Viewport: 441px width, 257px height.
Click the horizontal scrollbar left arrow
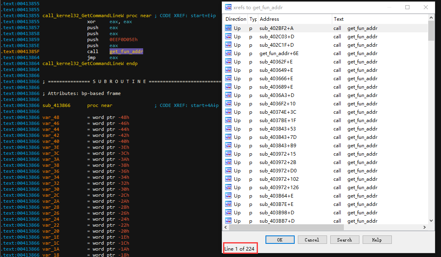[225, 227]
